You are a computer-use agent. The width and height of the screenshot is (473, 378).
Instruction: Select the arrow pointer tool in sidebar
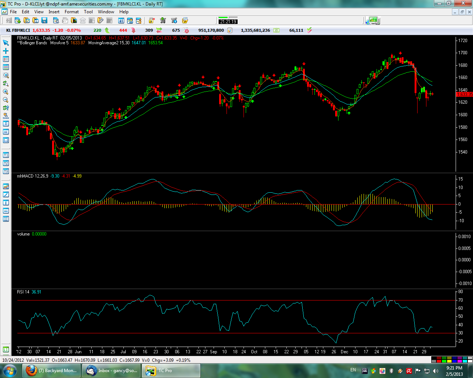[x=6, y=43]
